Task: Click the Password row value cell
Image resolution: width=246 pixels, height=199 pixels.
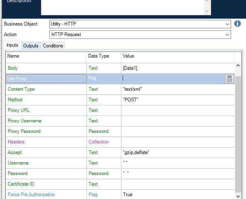Action: (178, 173)
